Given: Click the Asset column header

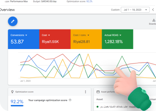Looking at the screenshot, I should [x=99, y=99].
